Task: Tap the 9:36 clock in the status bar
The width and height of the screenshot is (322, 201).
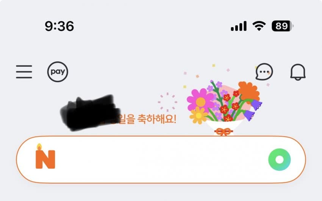Action: click(x=59, y=26)
